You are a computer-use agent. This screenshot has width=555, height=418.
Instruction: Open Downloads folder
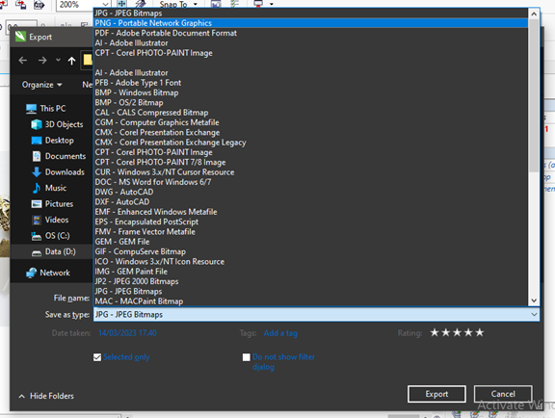click(58, 172)
